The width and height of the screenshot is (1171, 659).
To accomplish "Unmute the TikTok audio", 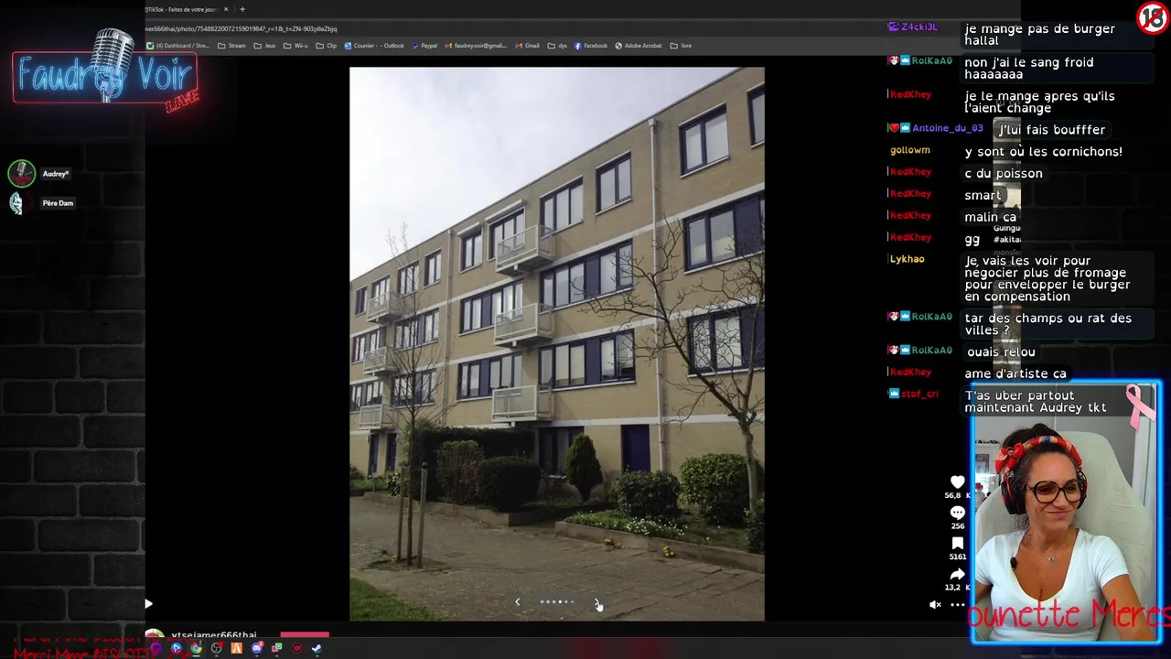I will point(935,604).
